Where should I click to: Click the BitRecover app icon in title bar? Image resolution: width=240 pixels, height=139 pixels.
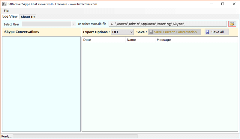pyautogui.click(x=4, y=4)
